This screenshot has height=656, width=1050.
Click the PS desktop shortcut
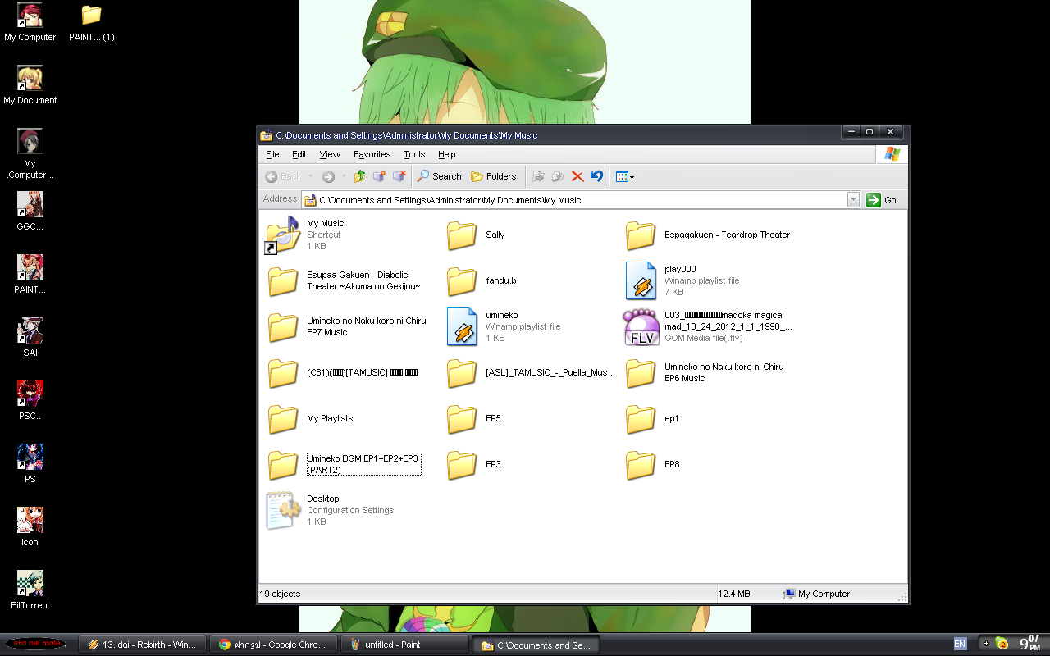click(30, 458)
